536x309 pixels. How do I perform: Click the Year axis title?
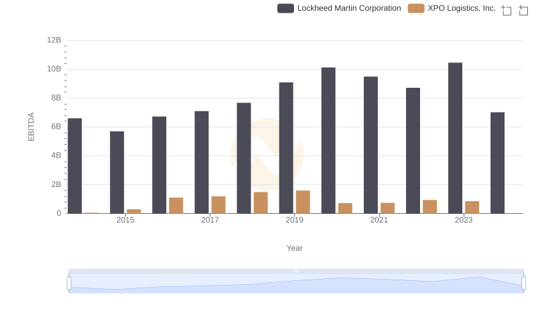coord(294,248)
